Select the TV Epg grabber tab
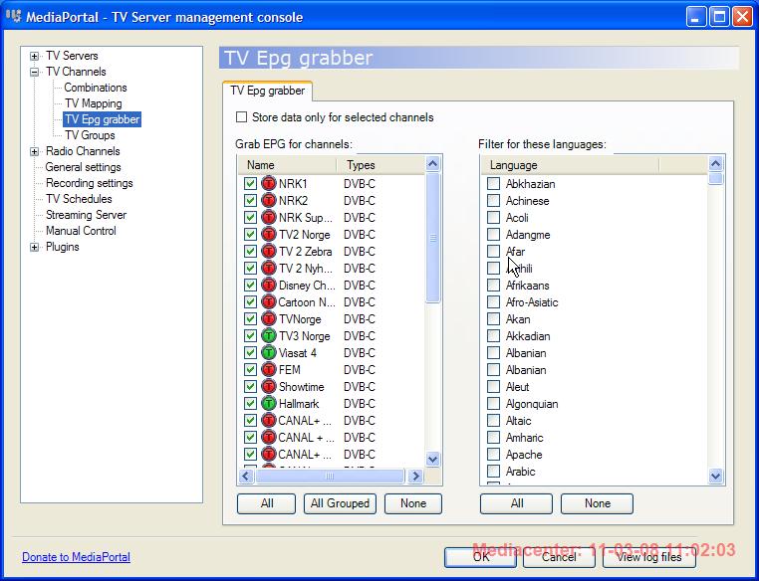The height and width of the screenshot is (581, 759). pyautogui.click(x=267, y=91)
